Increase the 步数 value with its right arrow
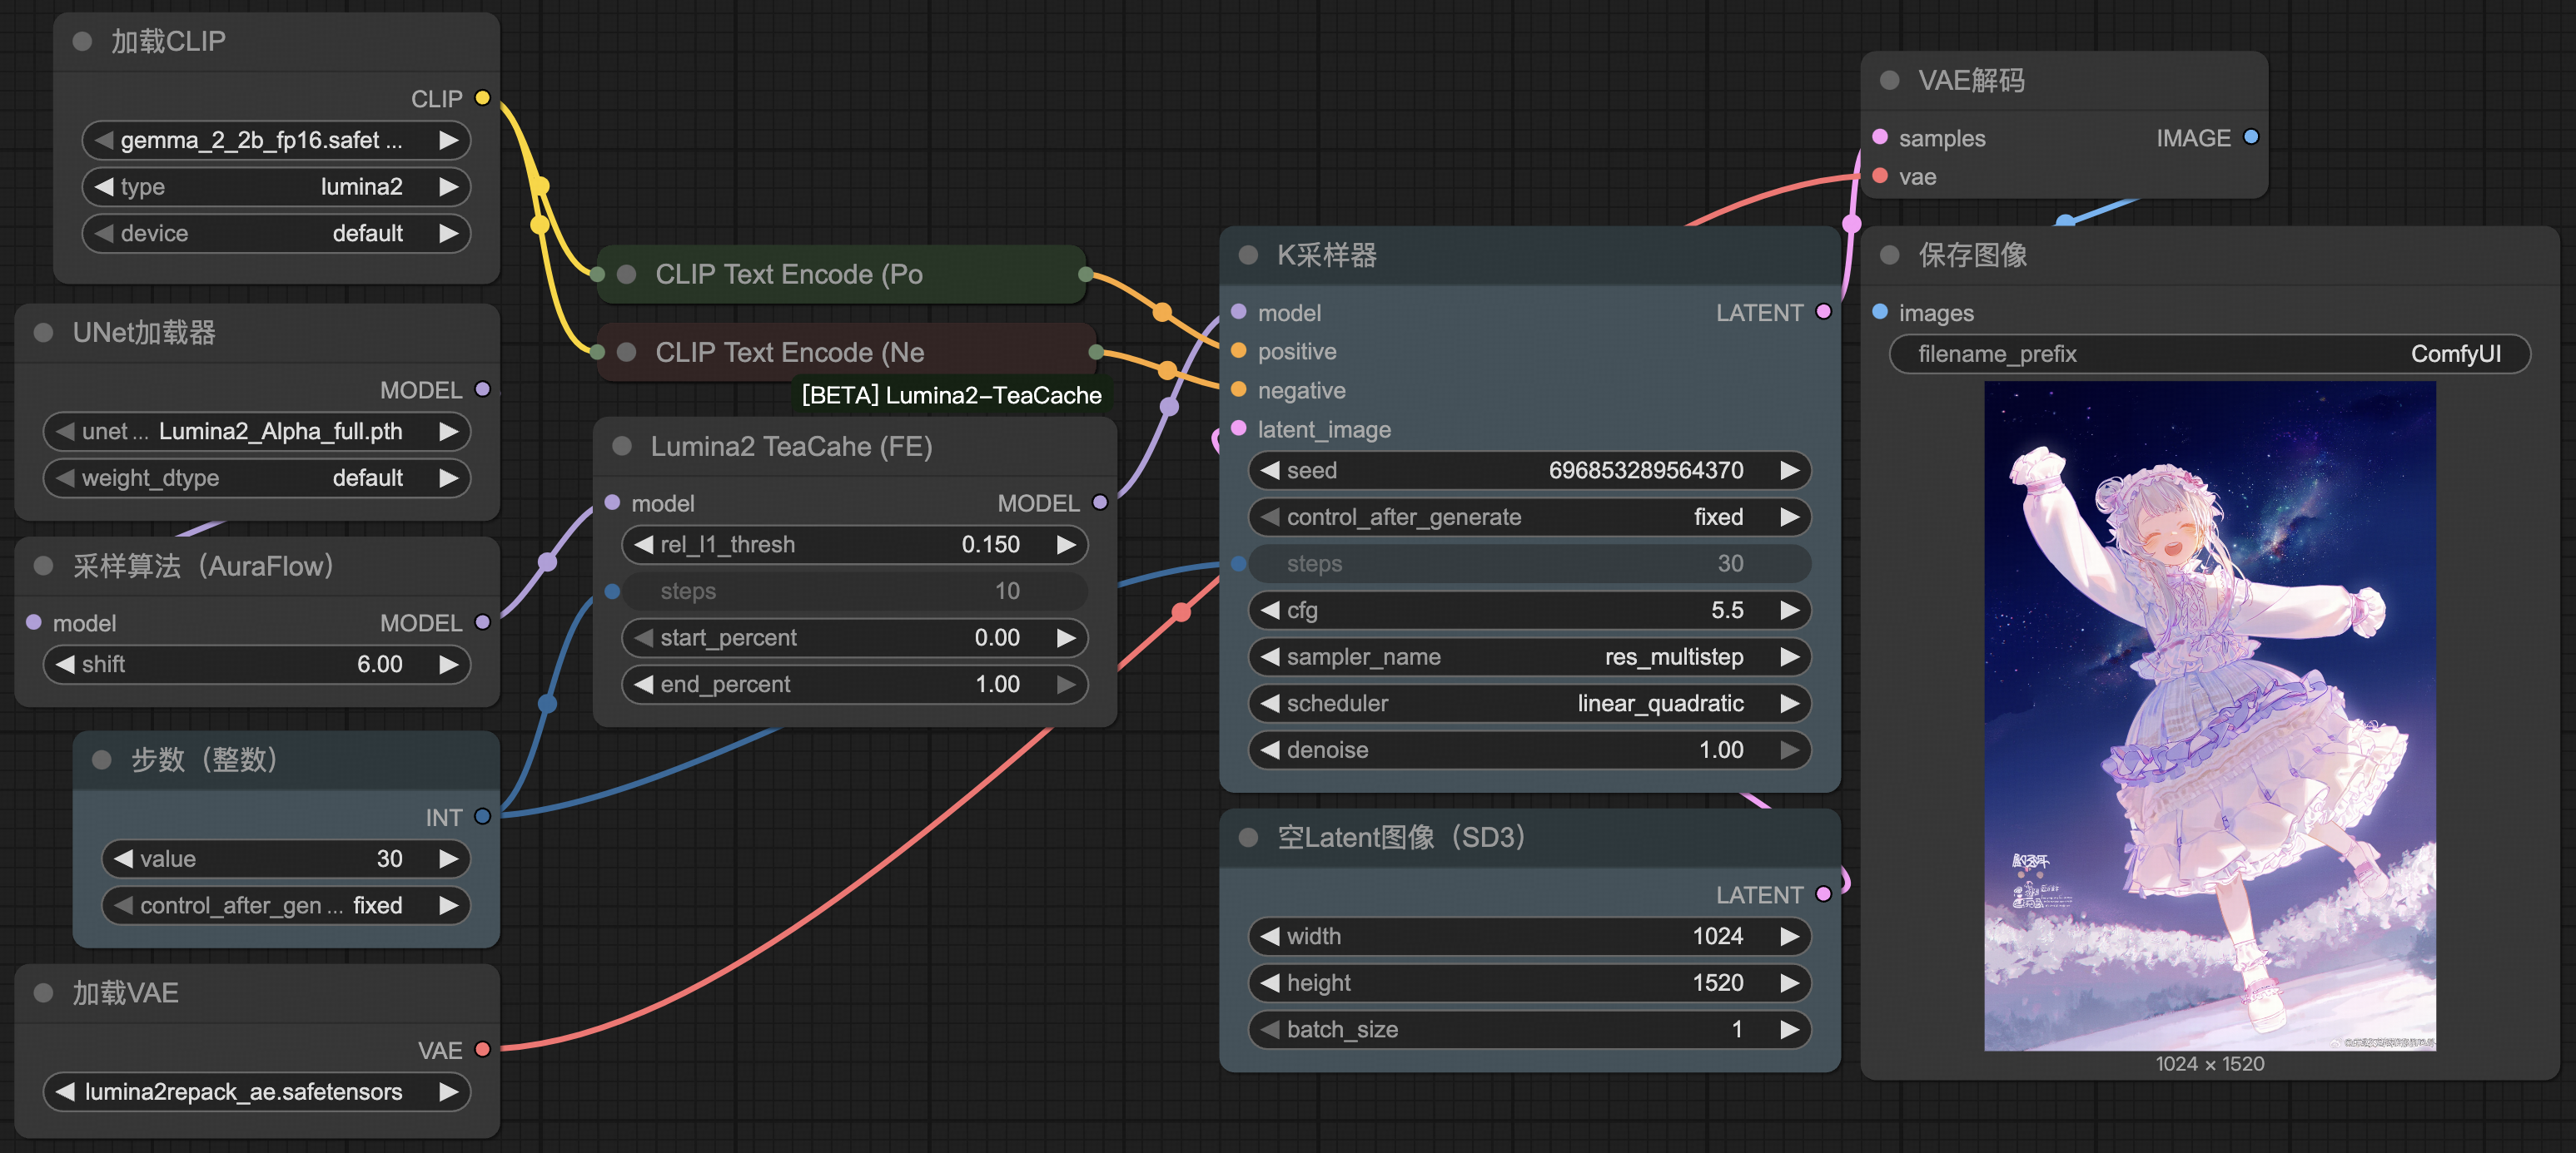Viewport: 2576px width, 1153px height. (x=449, y=859)
